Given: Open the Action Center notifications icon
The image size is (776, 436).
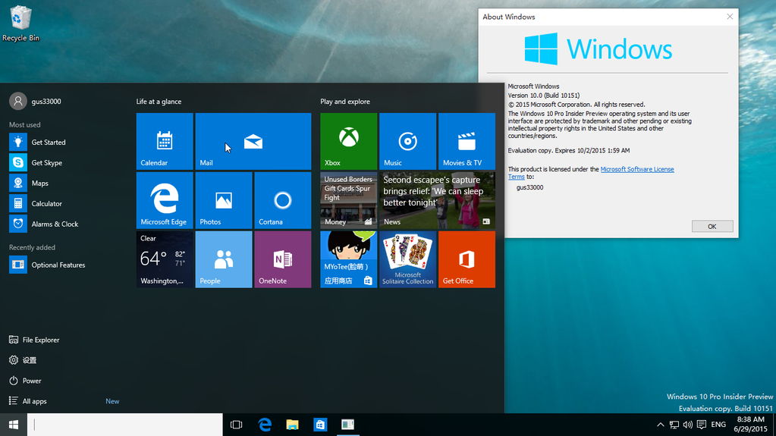Looking at the screenshot, I should 701,425.
